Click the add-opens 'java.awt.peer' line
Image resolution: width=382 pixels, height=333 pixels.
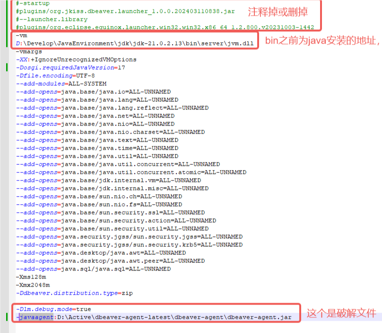[110, 261]
